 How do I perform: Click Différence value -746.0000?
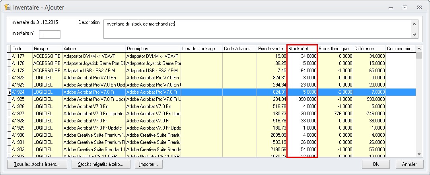(370, 114)
